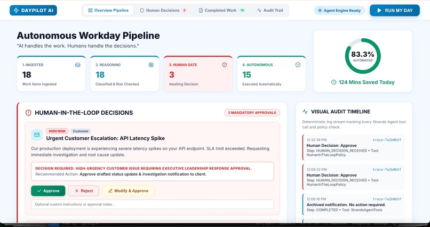This screenshot has height=227, width=430.
Task: Open the 12:32:38 PM Human Decision entry
Action: tap(353, 147)
